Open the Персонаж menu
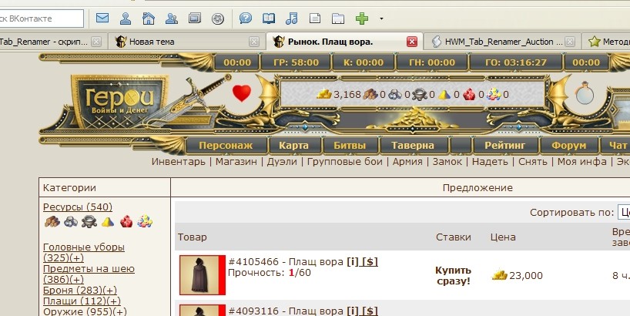Screen dimensions: 630x316 [x=226, y=146]
